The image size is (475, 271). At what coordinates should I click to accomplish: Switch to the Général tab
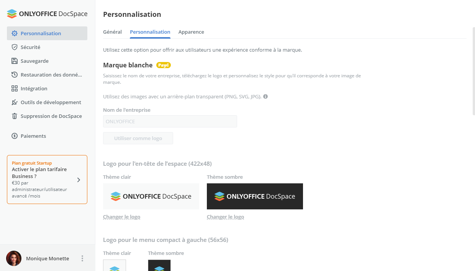(x=112, y=32)
